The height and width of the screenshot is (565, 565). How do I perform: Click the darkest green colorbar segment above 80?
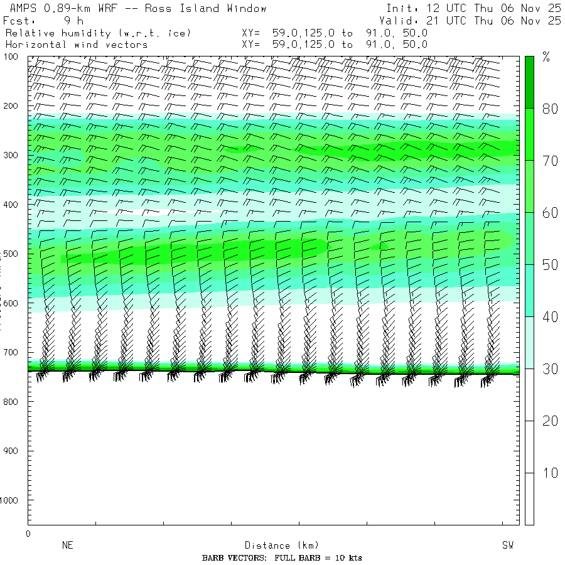(x=529, y=82)
